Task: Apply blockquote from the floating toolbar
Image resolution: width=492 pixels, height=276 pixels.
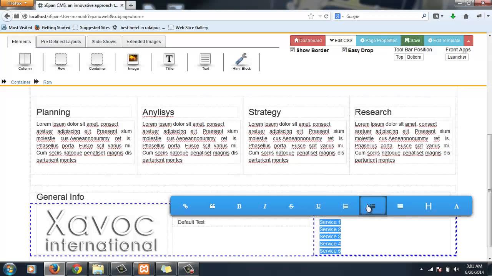Action: coord(212,206)
